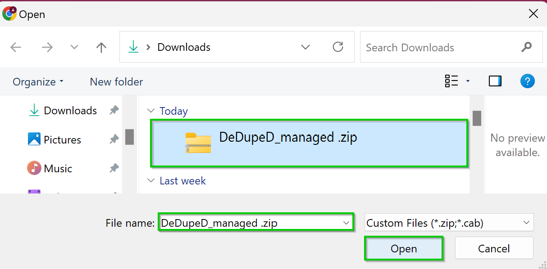Collapse the Today group
547x269 pixels.
150,111
